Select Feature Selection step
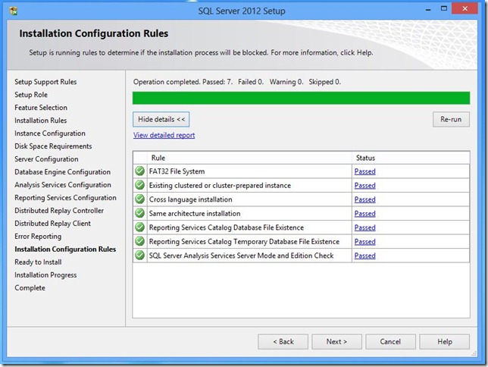This screenshot has height=367, width=488. tap(41, 108)
